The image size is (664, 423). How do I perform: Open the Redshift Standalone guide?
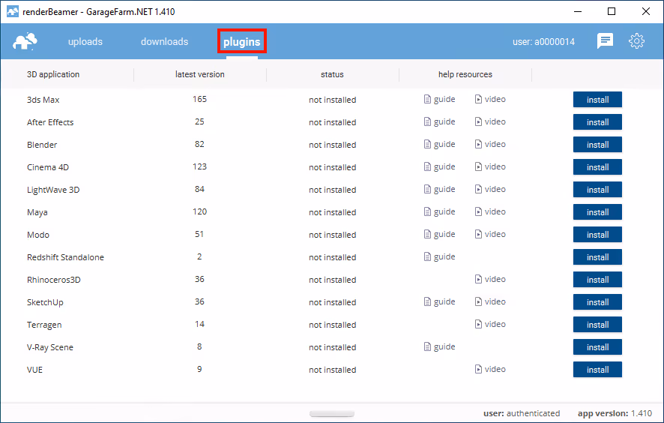point(440,256)
